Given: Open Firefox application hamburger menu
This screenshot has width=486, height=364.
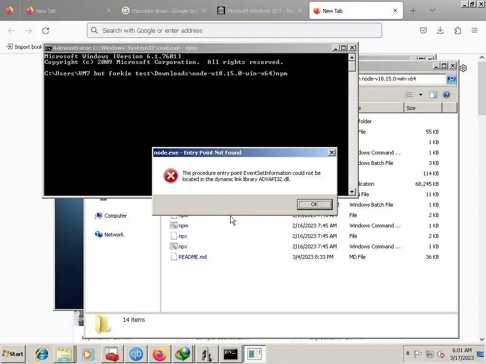Looking at the screenshot, I should (475, 30).
